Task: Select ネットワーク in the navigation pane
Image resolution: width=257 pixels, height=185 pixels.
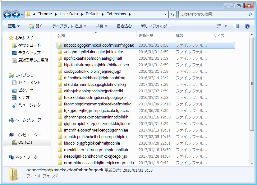Action: [x=23, y=157]
